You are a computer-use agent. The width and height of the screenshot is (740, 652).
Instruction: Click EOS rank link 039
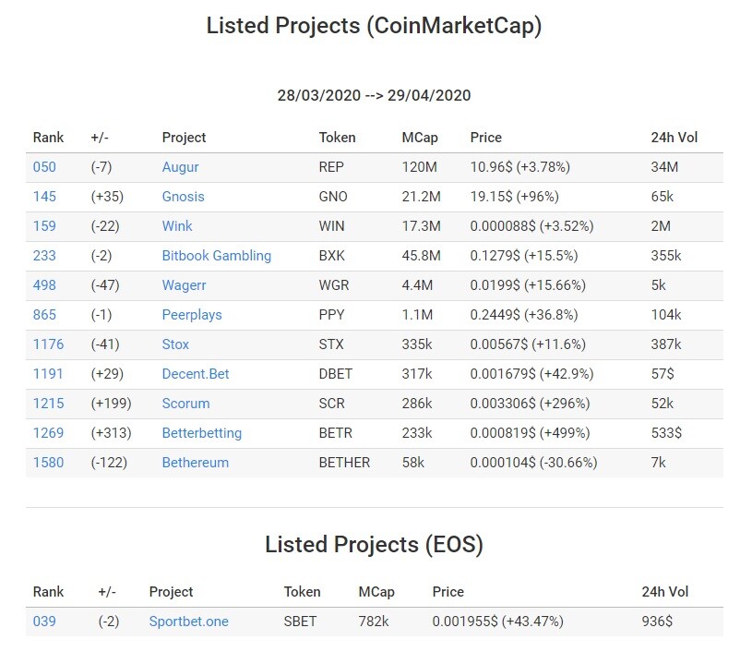coord(44,622)
